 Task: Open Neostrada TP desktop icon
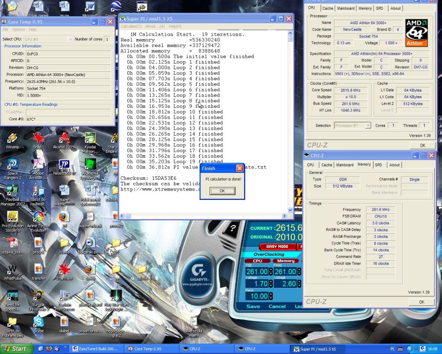(64, 167)
